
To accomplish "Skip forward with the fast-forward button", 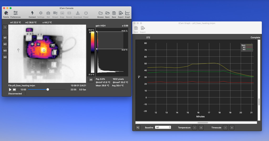I will coord(14,90).
